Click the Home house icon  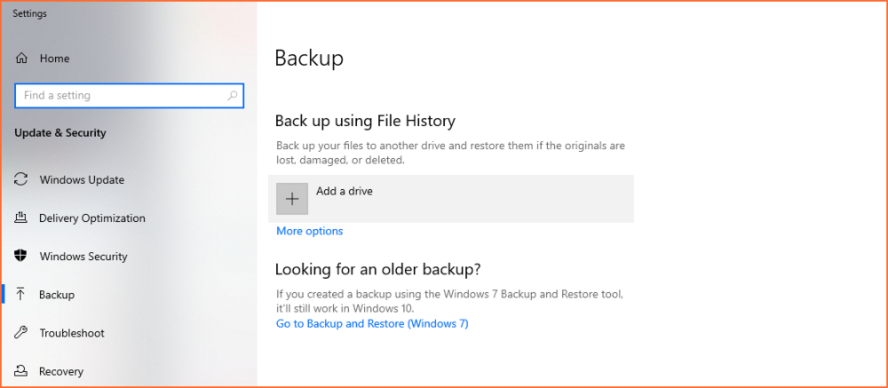[21, 59]
